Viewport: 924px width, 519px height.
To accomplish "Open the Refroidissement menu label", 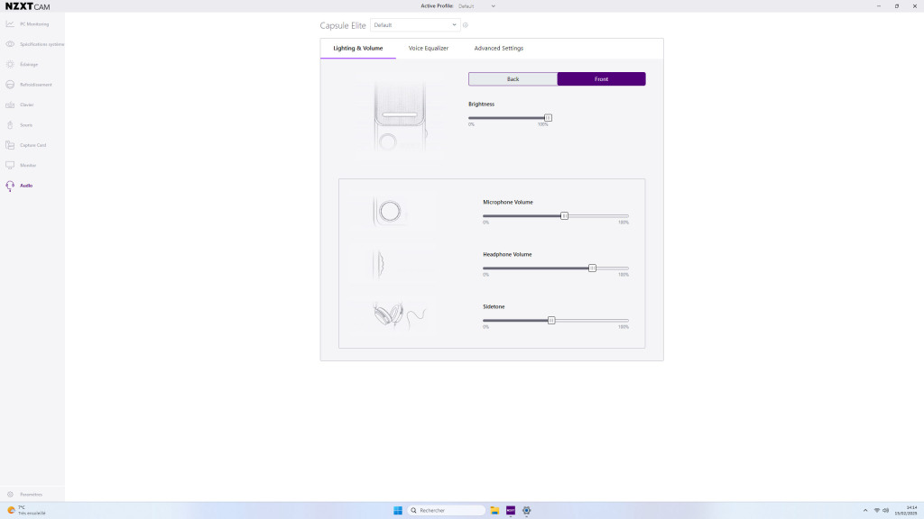I will [x=36, y=85].
